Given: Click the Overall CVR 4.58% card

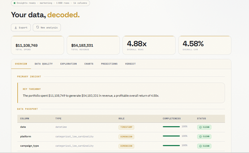Looking at the screenshot, I should click(205, 45).
